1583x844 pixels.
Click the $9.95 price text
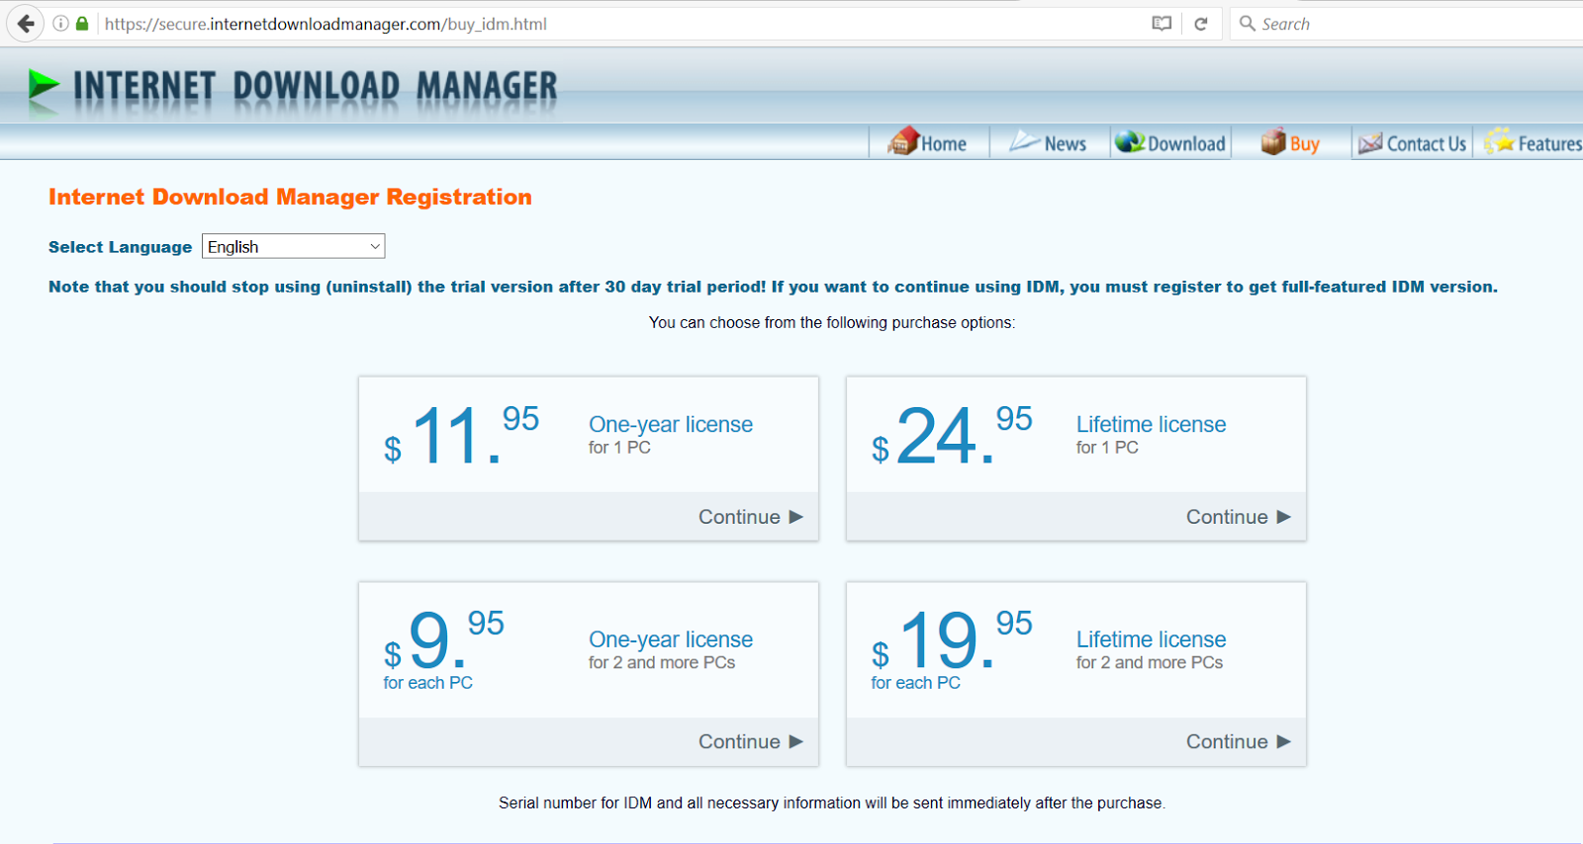pyautogui.click(x=443, y=638)
